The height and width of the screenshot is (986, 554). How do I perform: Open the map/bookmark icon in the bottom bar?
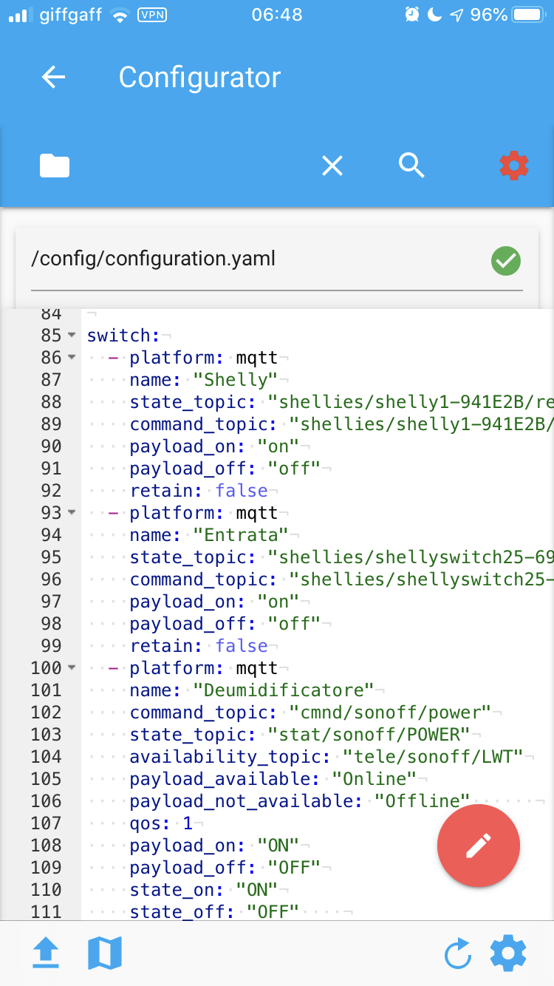(x=103, y=953)
